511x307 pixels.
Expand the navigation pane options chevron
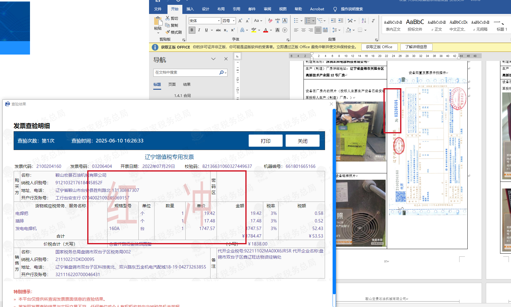[x=213, y=59]
